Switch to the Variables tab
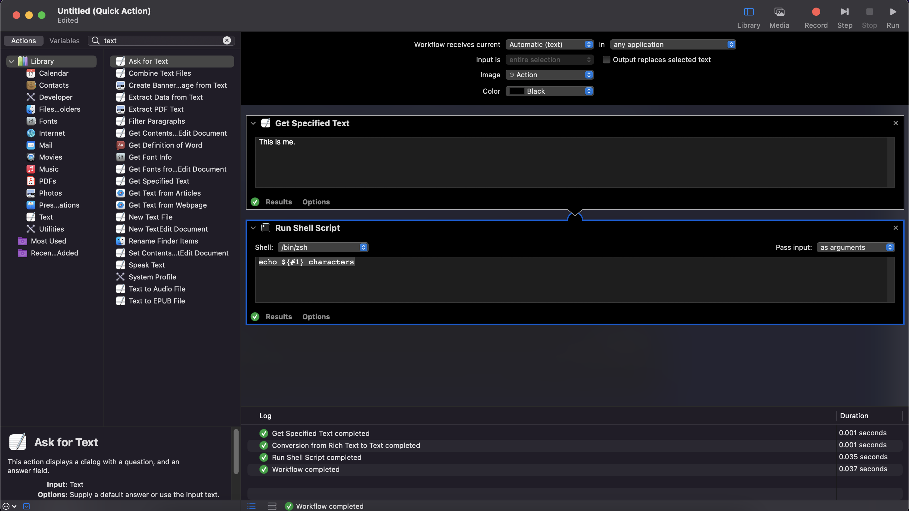This screenshot has width=909, height=511. [64, 41]
